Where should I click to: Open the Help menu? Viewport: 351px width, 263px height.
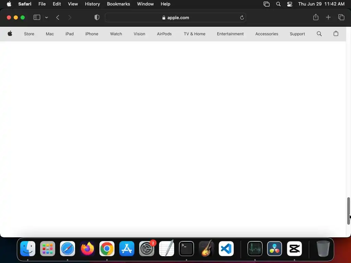pyautogui.click(x=166, y=4)
